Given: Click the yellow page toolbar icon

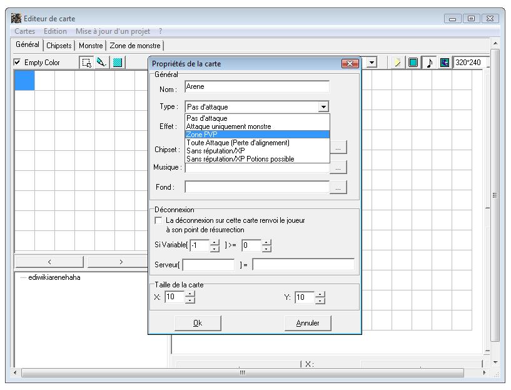Looking at the screenshot, I should pyautogui.click(x=399, y=63).
